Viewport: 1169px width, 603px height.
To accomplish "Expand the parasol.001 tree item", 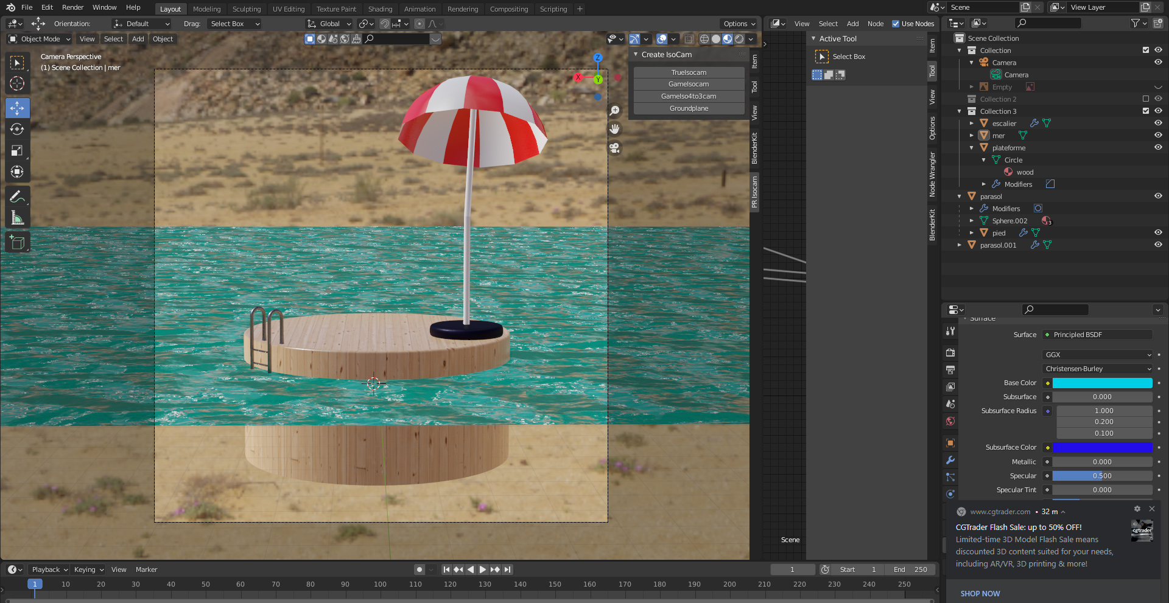I will point(960,245).
